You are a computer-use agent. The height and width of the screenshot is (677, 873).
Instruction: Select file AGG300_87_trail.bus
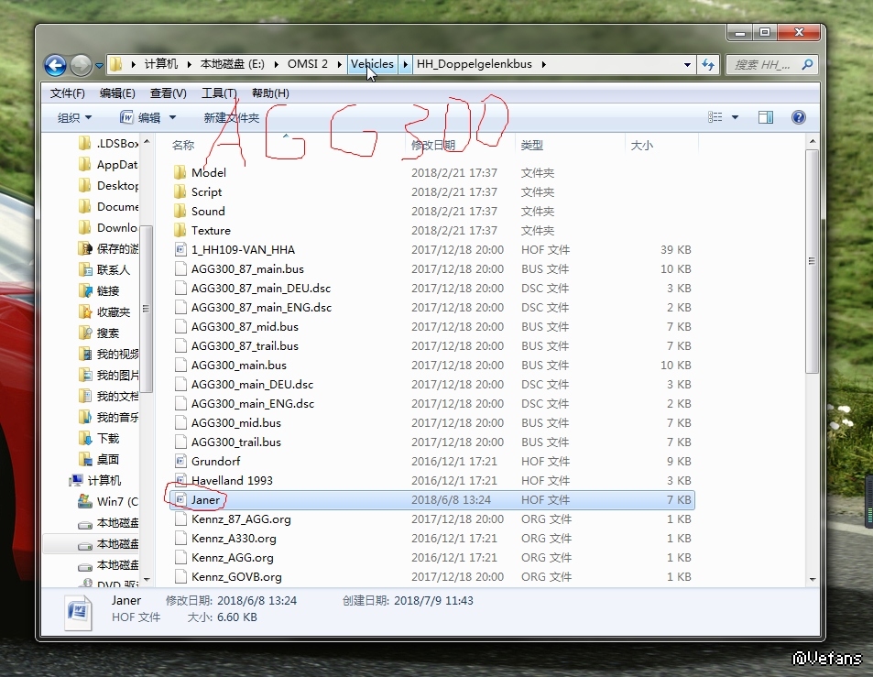point(245,345)
